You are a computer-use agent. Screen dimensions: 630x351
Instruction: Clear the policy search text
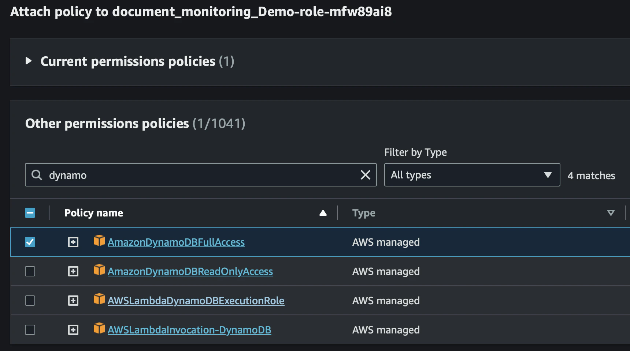click(366, 175)
